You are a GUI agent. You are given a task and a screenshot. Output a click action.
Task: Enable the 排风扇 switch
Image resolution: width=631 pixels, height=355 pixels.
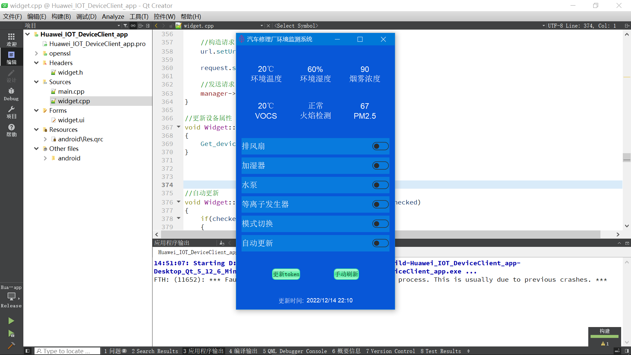point(380,146)
